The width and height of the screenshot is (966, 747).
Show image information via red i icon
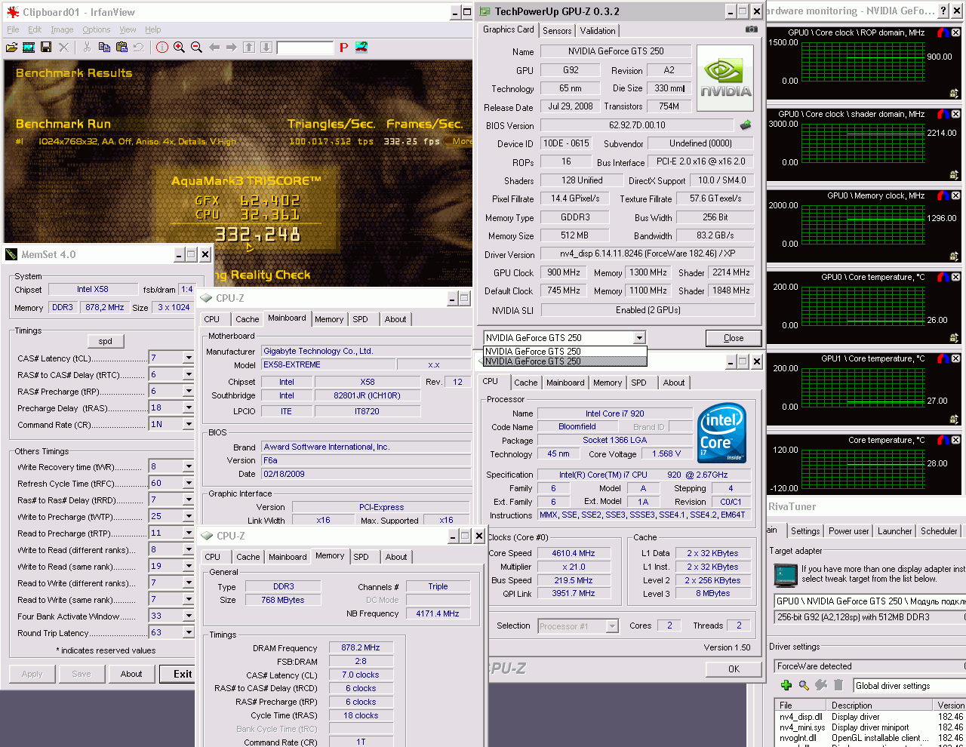[162, 48]
